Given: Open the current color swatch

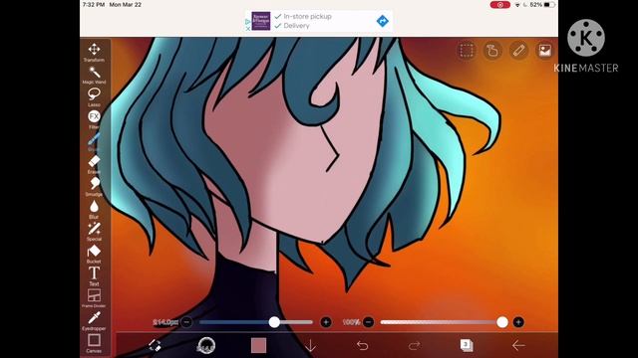Looking at the screenshot, I should [259, 345].
